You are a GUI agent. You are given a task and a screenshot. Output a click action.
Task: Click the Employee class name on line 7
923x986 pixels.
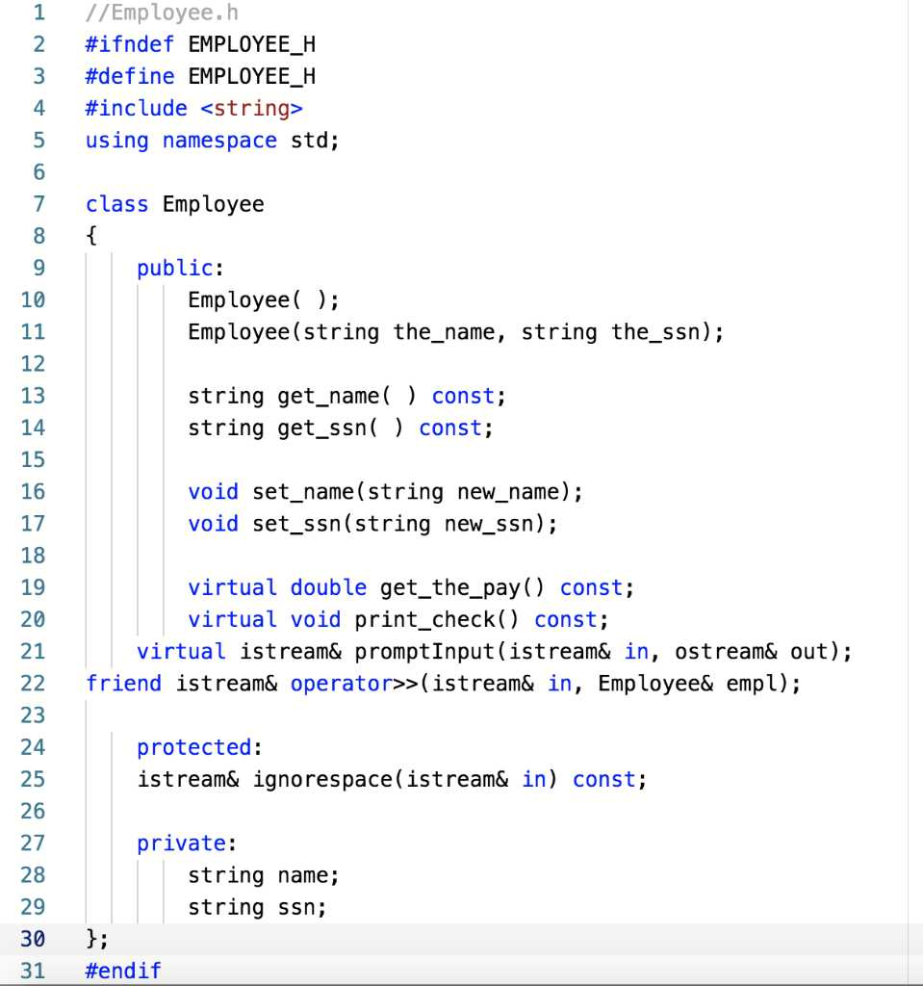coord(213,204)
